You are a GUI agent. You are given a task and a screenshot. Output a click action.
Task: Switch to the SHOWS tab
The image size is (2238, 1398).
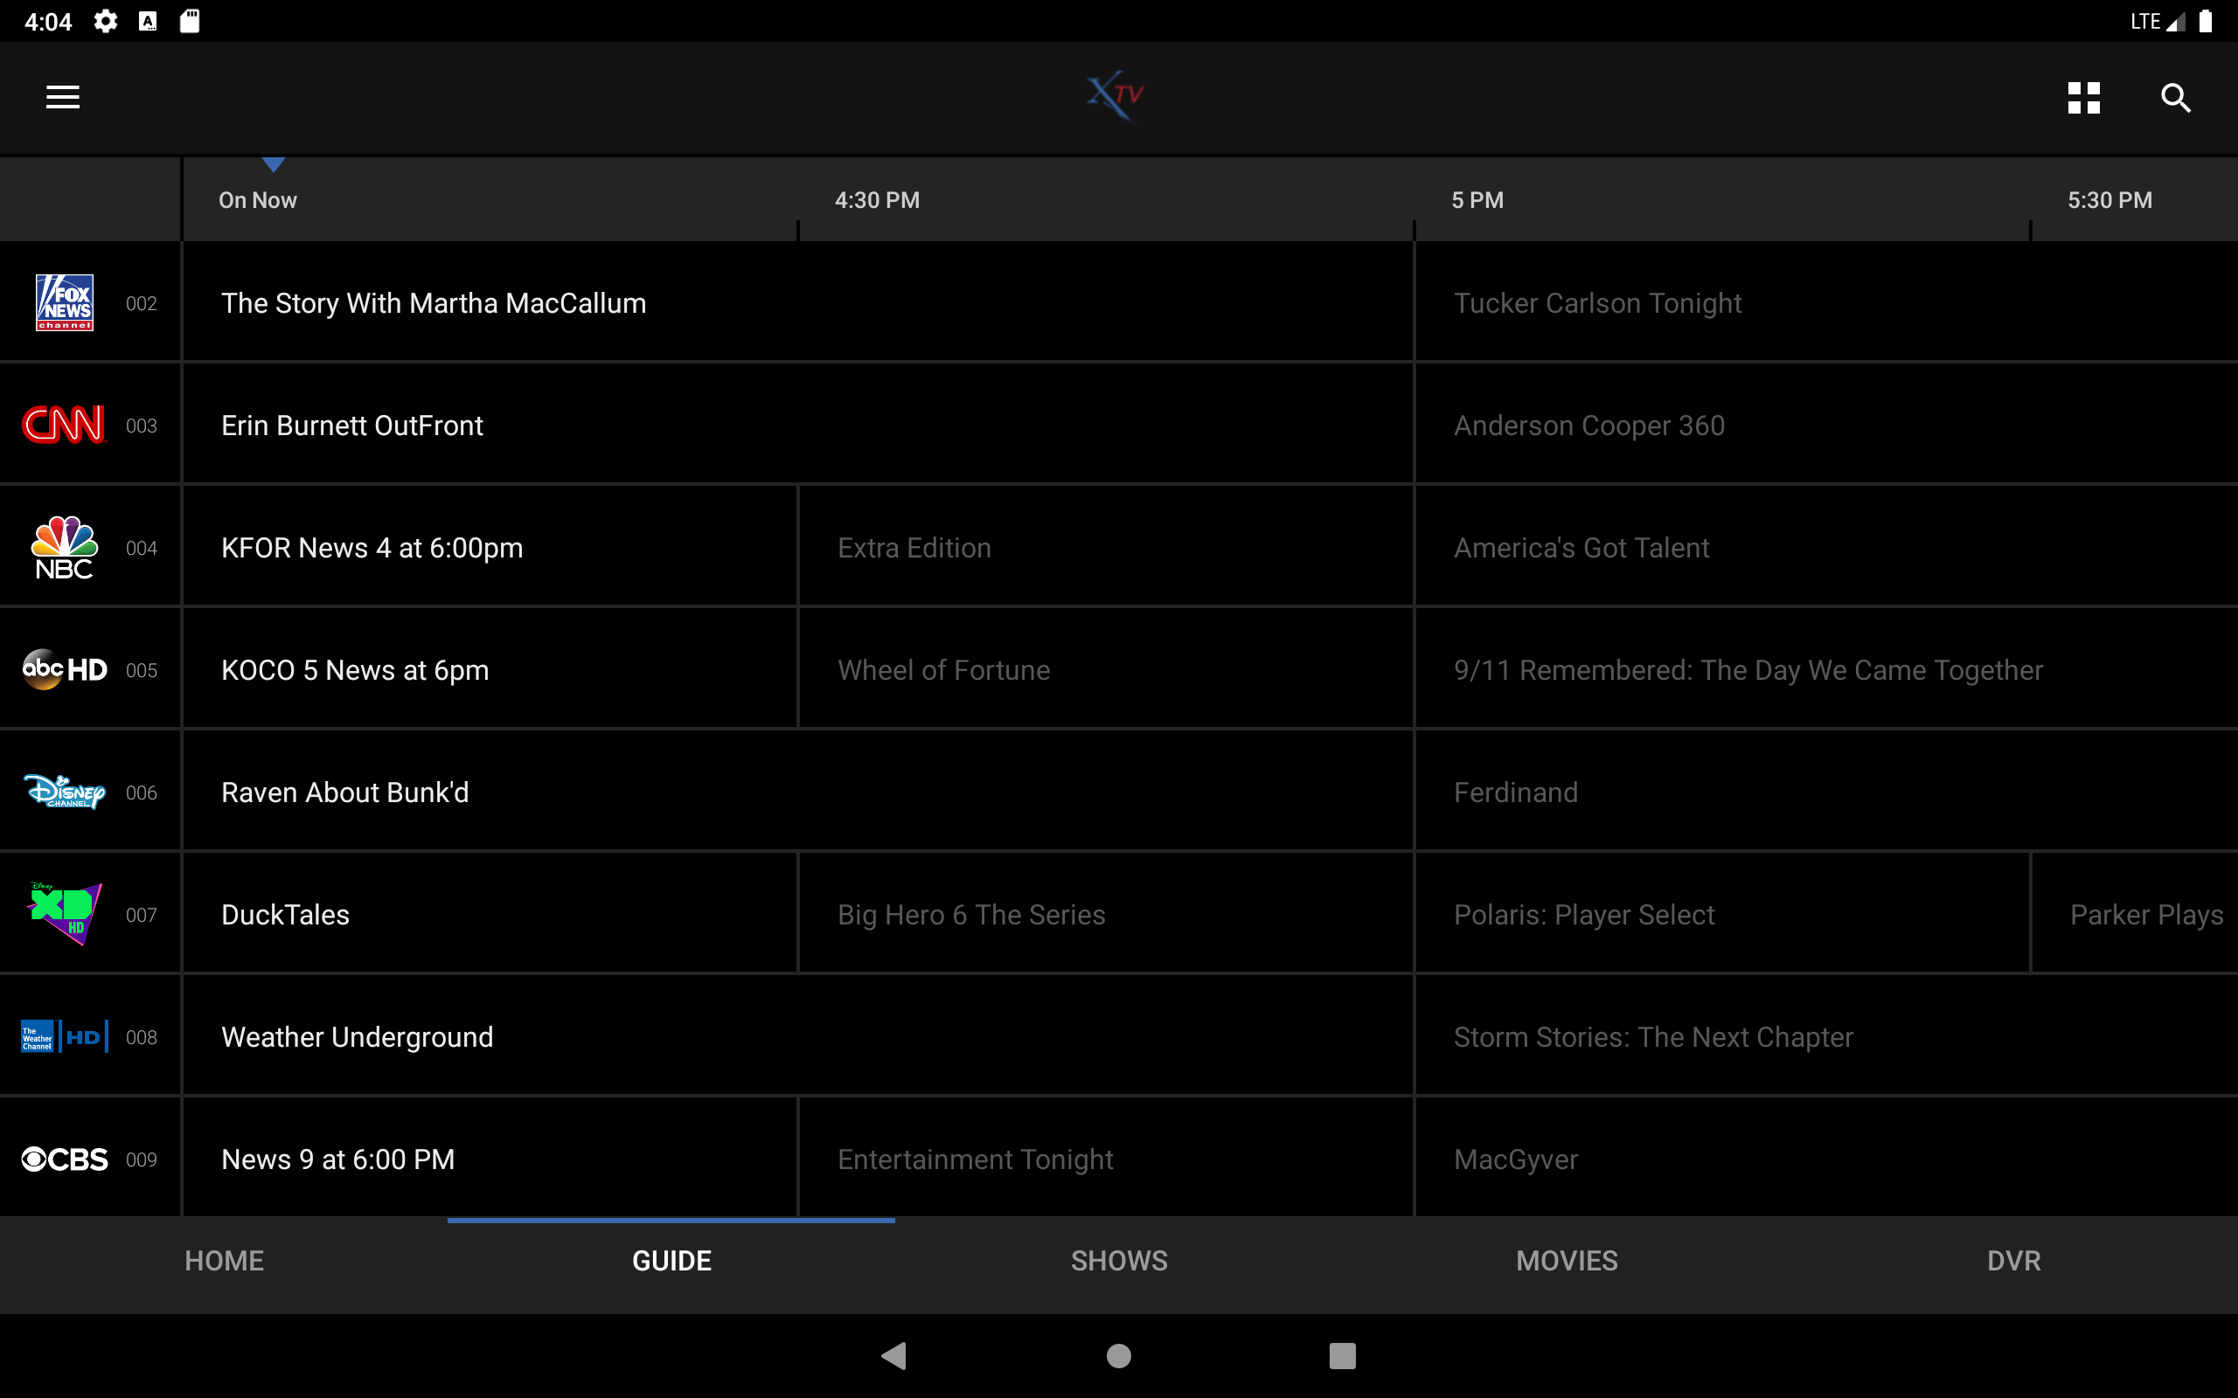[x=1118, y=1260]
